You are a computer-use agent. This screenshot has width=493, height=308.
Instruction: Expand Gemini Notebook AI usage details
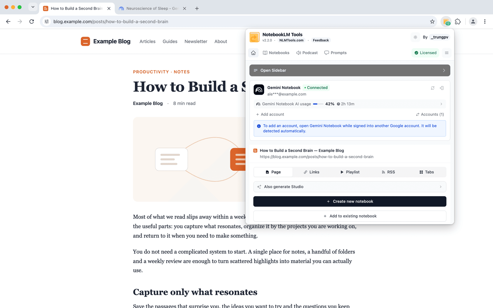(x=350, y=104)
